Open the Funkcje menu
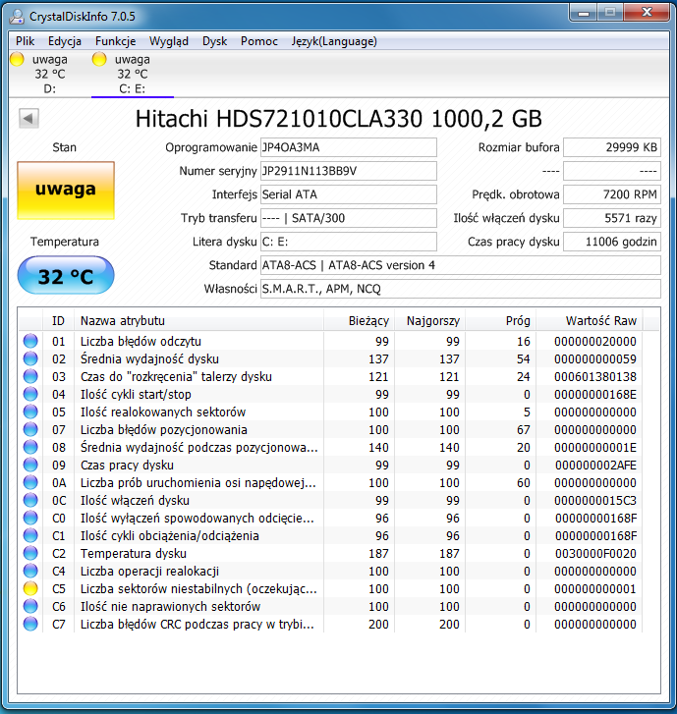 coord(115,41)
